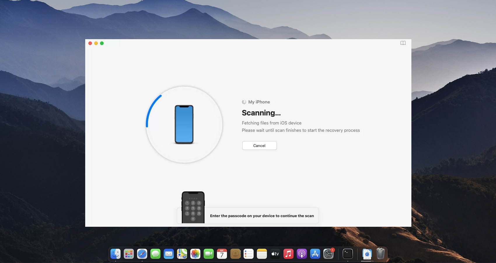Open System Preferences with notification badge
The height and width of the screenshot is (263, 496).
click(x=328, y=254)
